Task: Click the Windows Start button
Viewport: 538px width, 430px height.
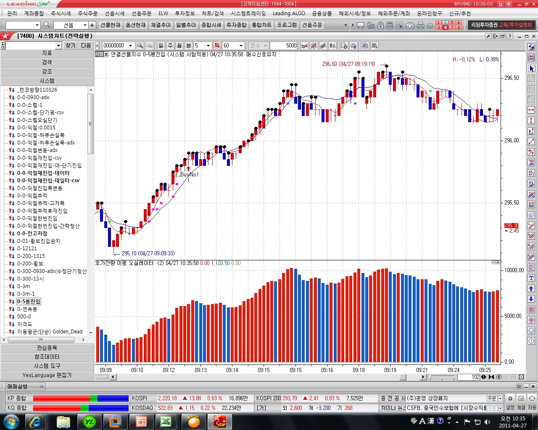Action: 11,421
